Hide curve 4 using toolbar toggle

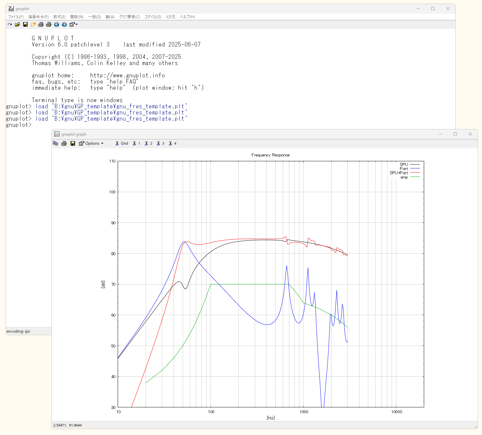173,143
